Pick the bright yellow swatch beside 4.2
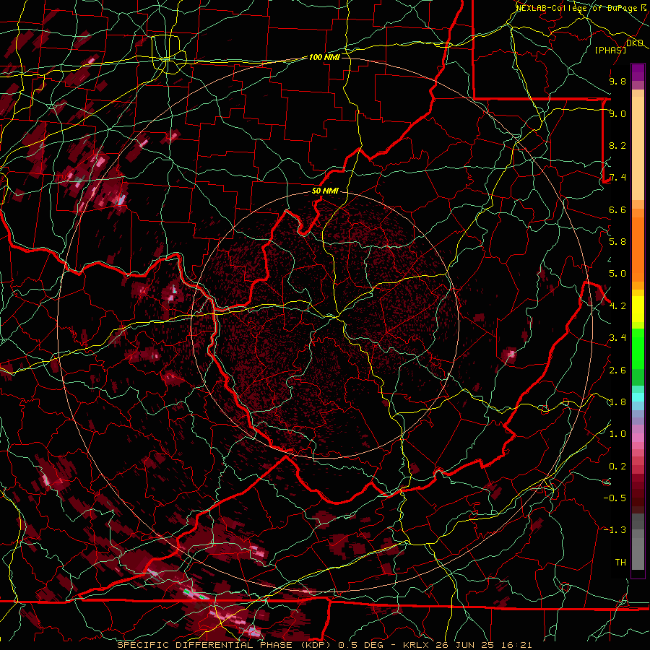650x650 pixels. coord(638,309)
